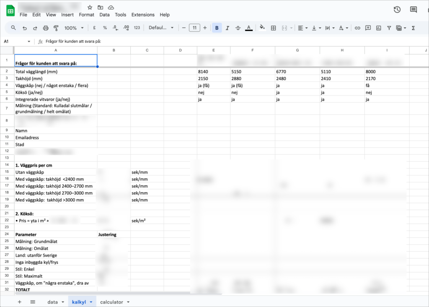Expand the kalkyl sheet tab menu arrow
The width and height of the screenshot is (429, 307).
pyautogui.click(x=91, y=302)
